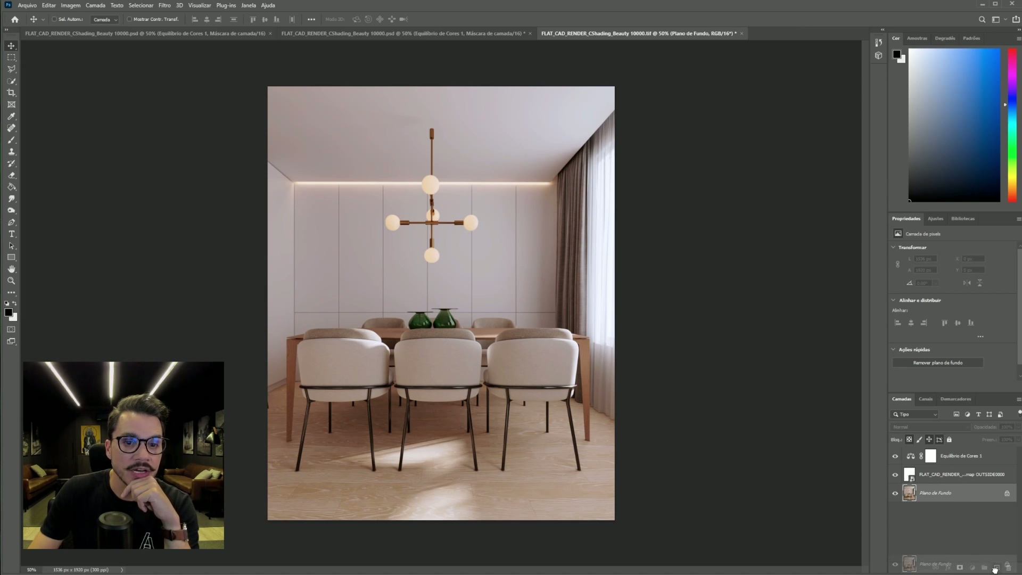Open the Tipo layer filter dropdown

click(914, 414)
